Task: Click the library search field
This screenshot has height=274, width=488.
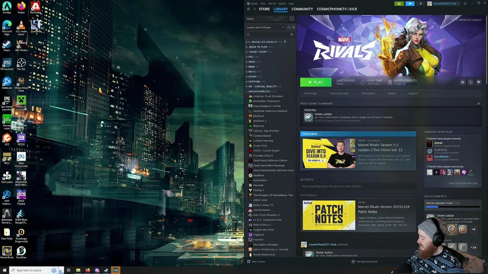Action: coord(268,35)
